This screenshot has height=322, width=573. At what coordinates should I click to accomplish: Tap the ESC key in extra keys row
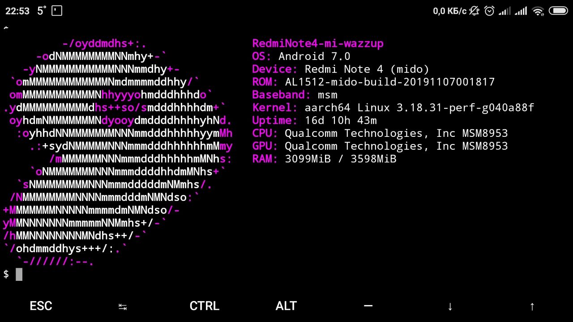pos(41,306)
